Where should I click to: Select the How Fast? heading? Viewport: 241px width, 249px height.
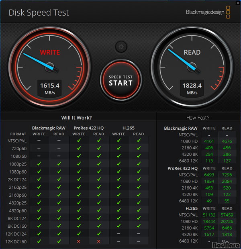click(198, 118)
